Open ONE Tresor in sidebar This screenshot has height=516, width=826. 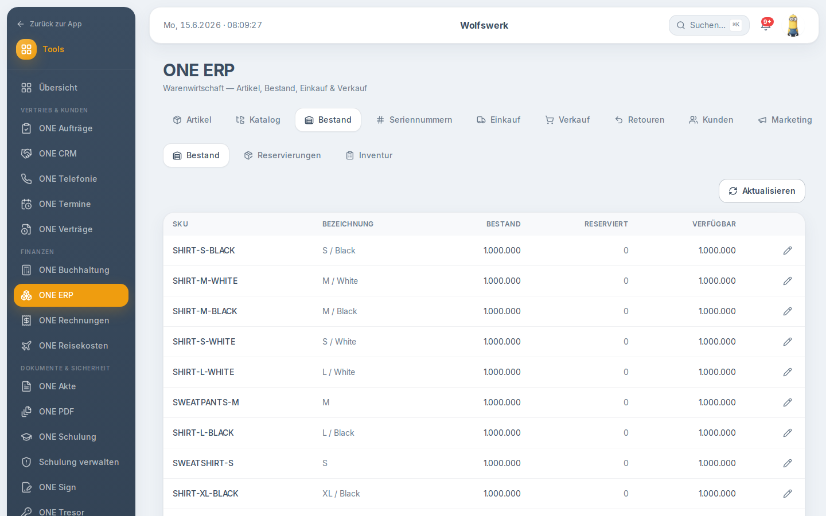pos(71,509)
